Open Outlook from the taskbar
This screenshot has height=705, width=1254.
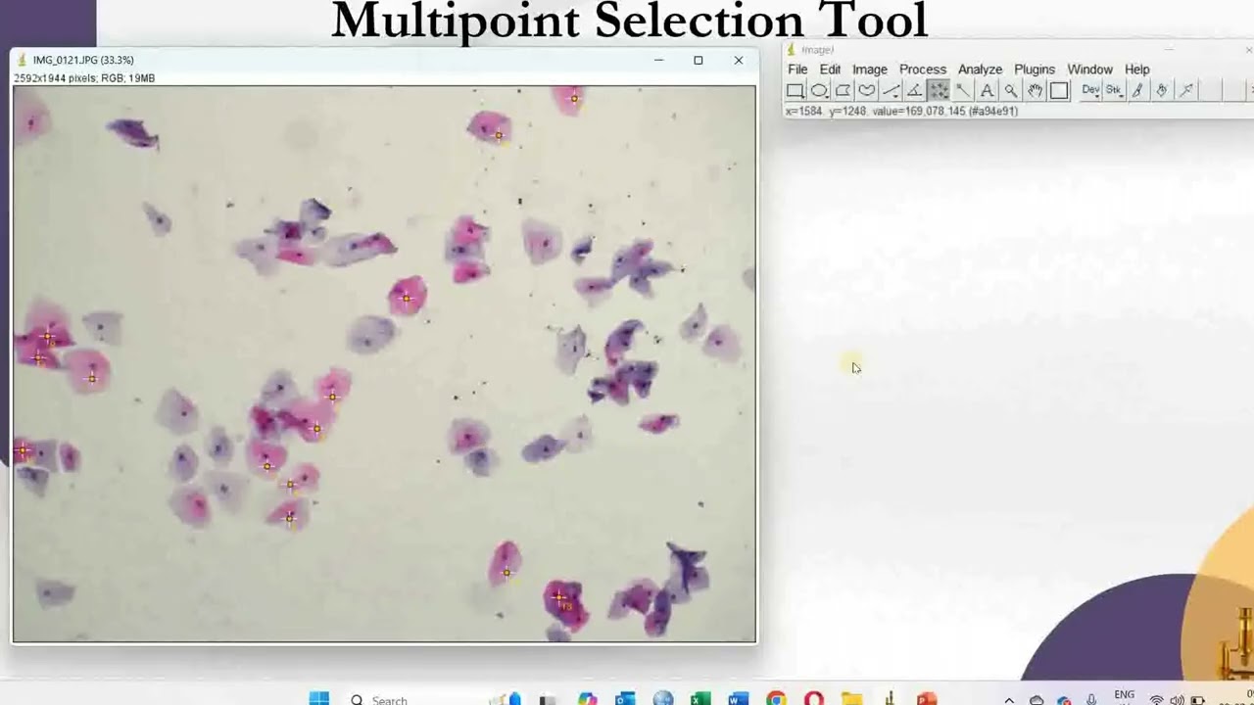(x=625, y=699)
